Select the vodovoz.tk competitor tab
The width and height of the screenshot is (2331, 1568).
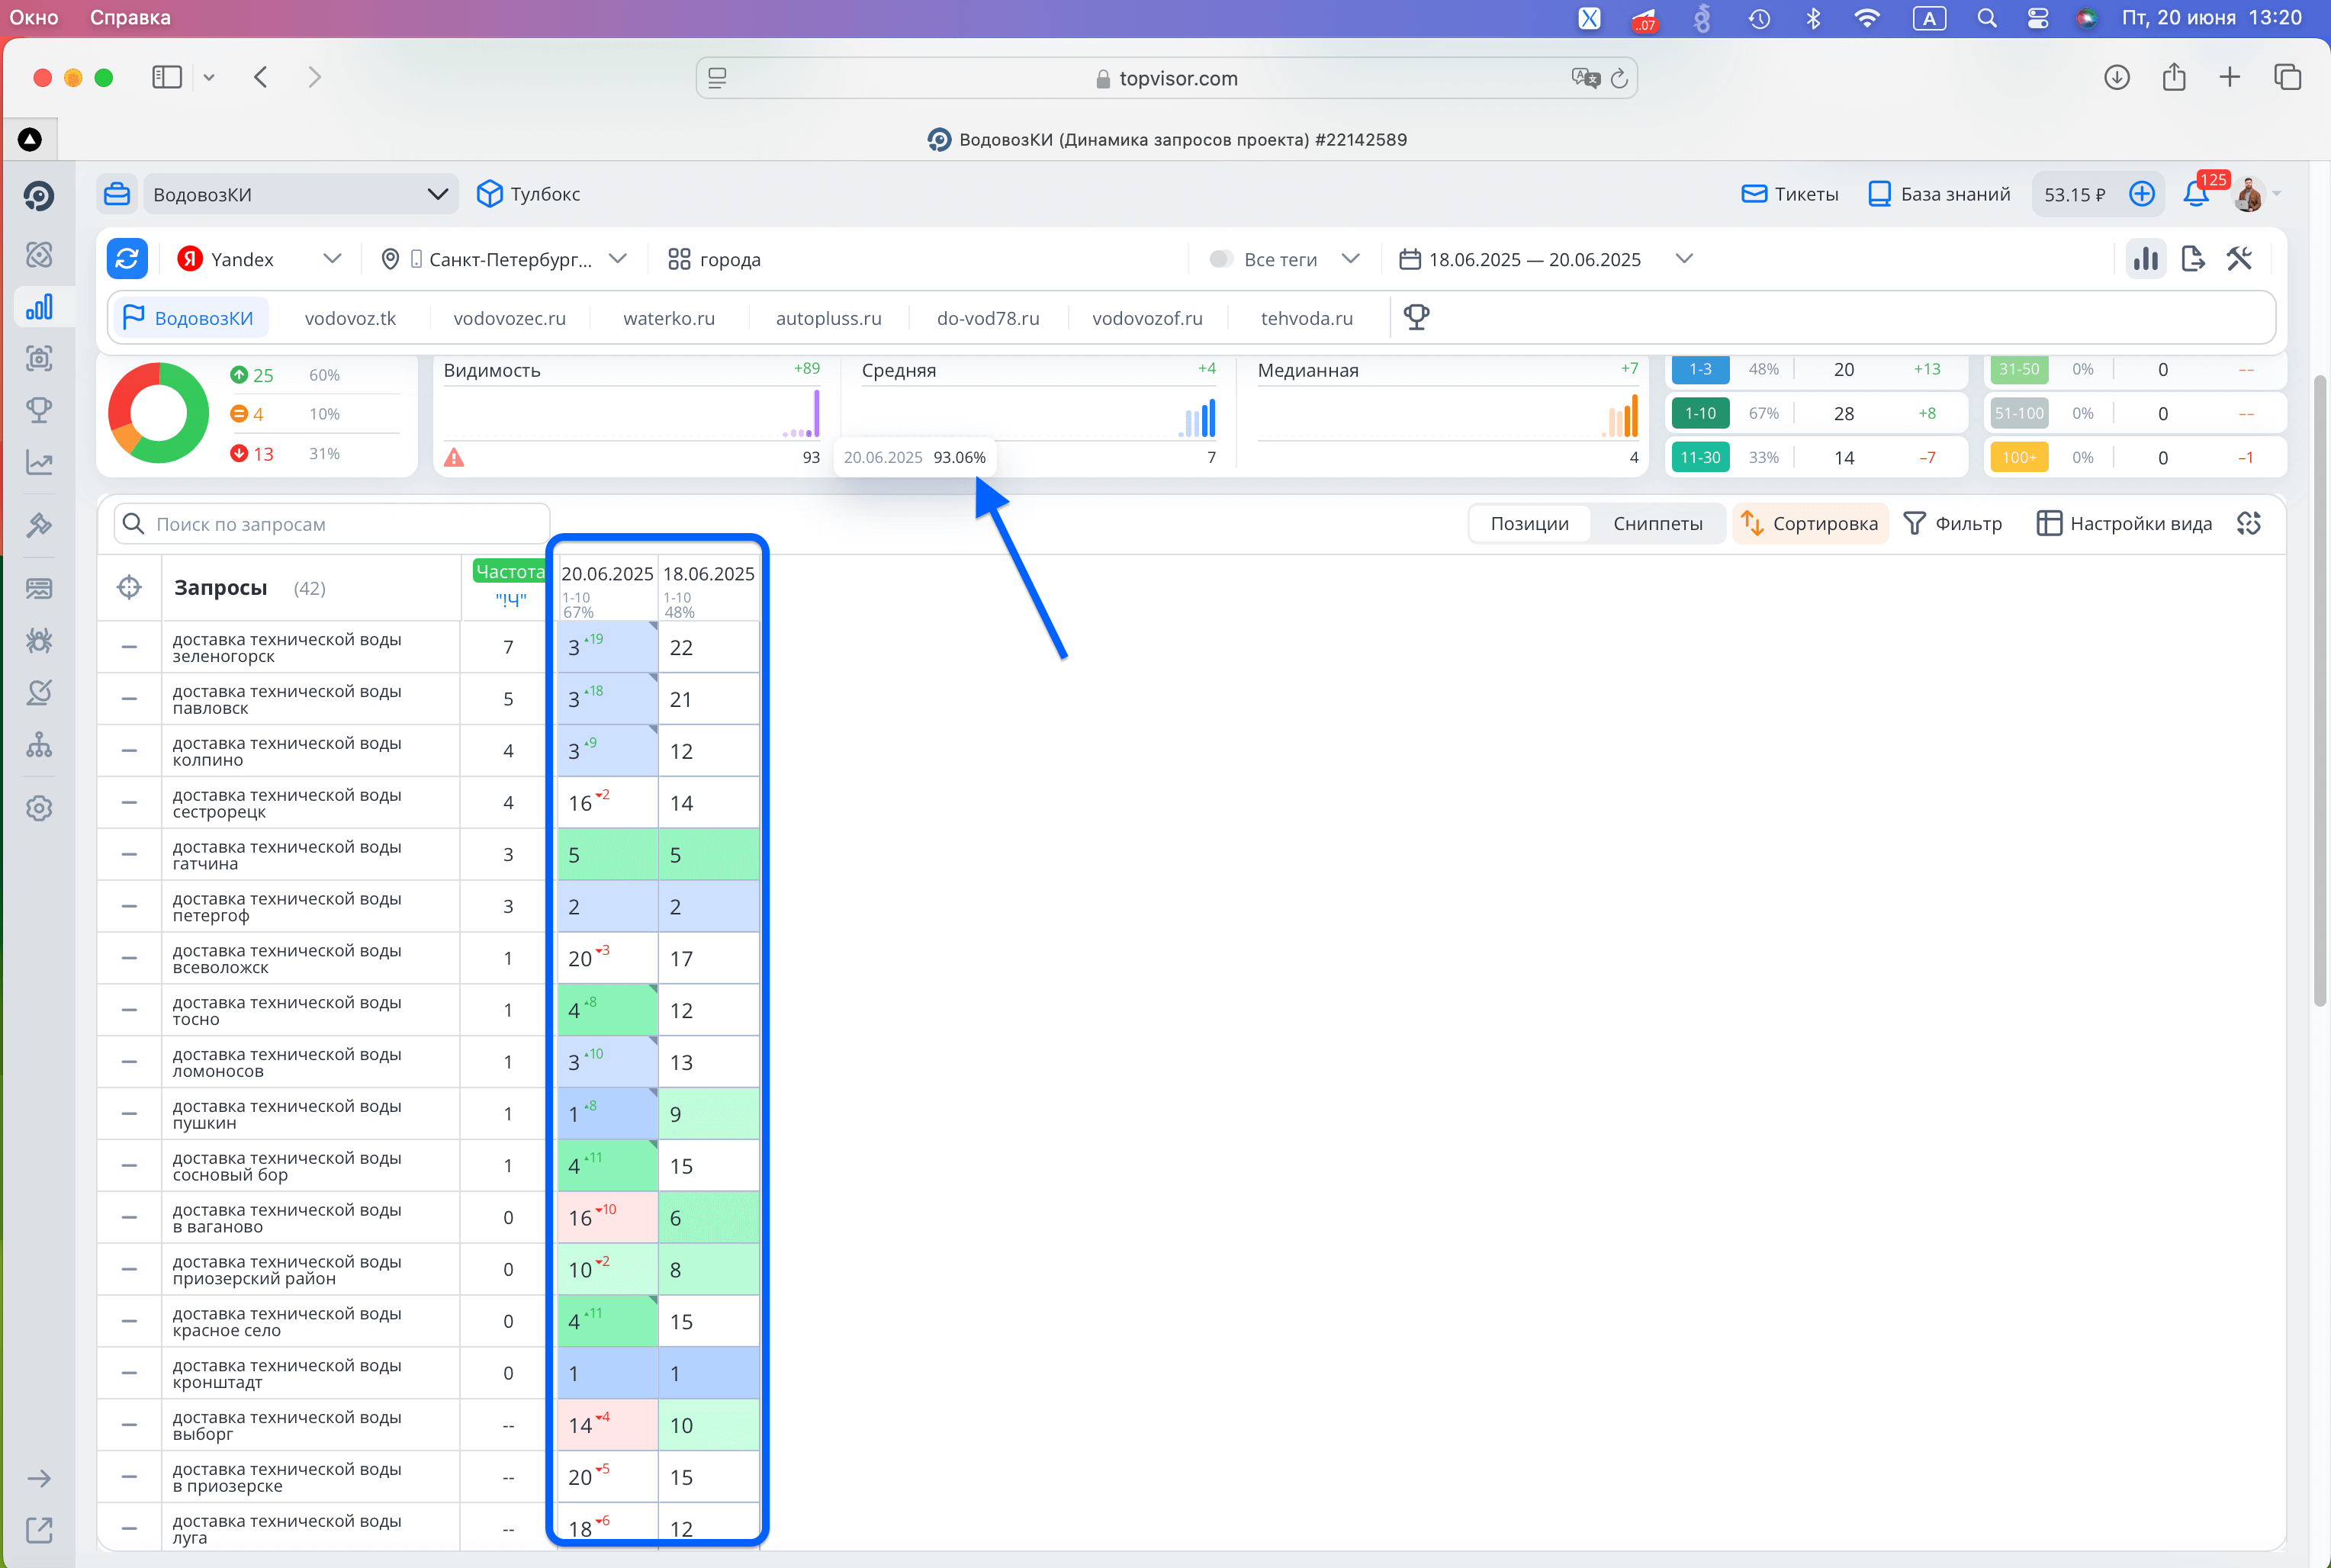click(350, 318)
